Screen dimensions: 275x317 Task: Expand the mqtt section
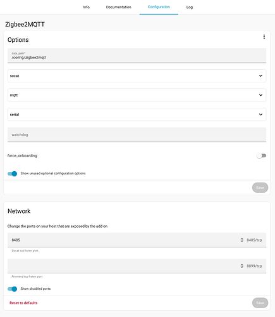[x=137, y=95]
